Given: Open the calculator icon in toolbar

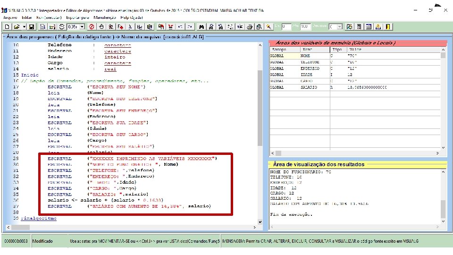Looking at the screenshot, I should tap(359, 26).
